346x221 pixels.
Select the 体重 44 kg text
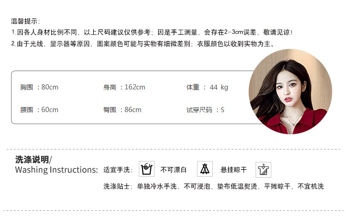[x=207, y=87]
